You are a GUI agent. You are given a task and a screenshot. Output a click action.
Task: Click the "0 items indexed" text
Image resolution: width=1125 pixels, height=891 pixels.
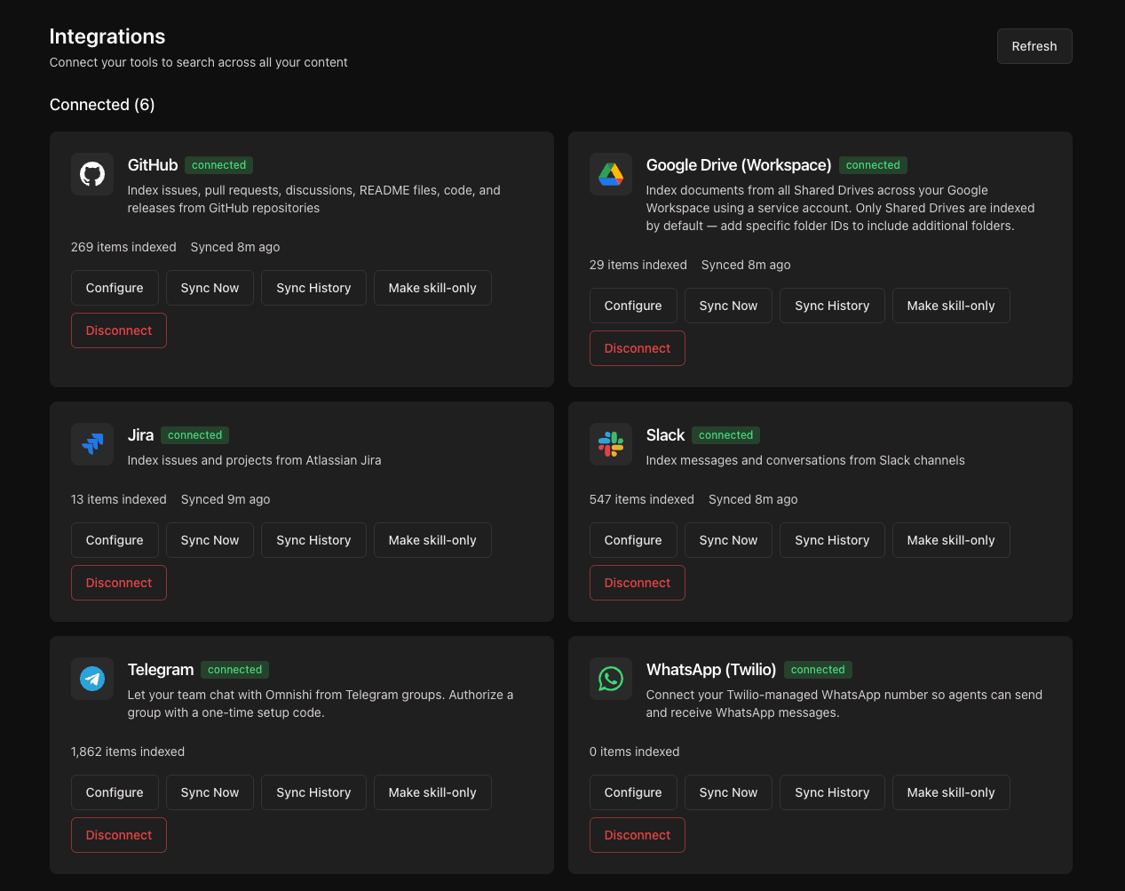635,752
